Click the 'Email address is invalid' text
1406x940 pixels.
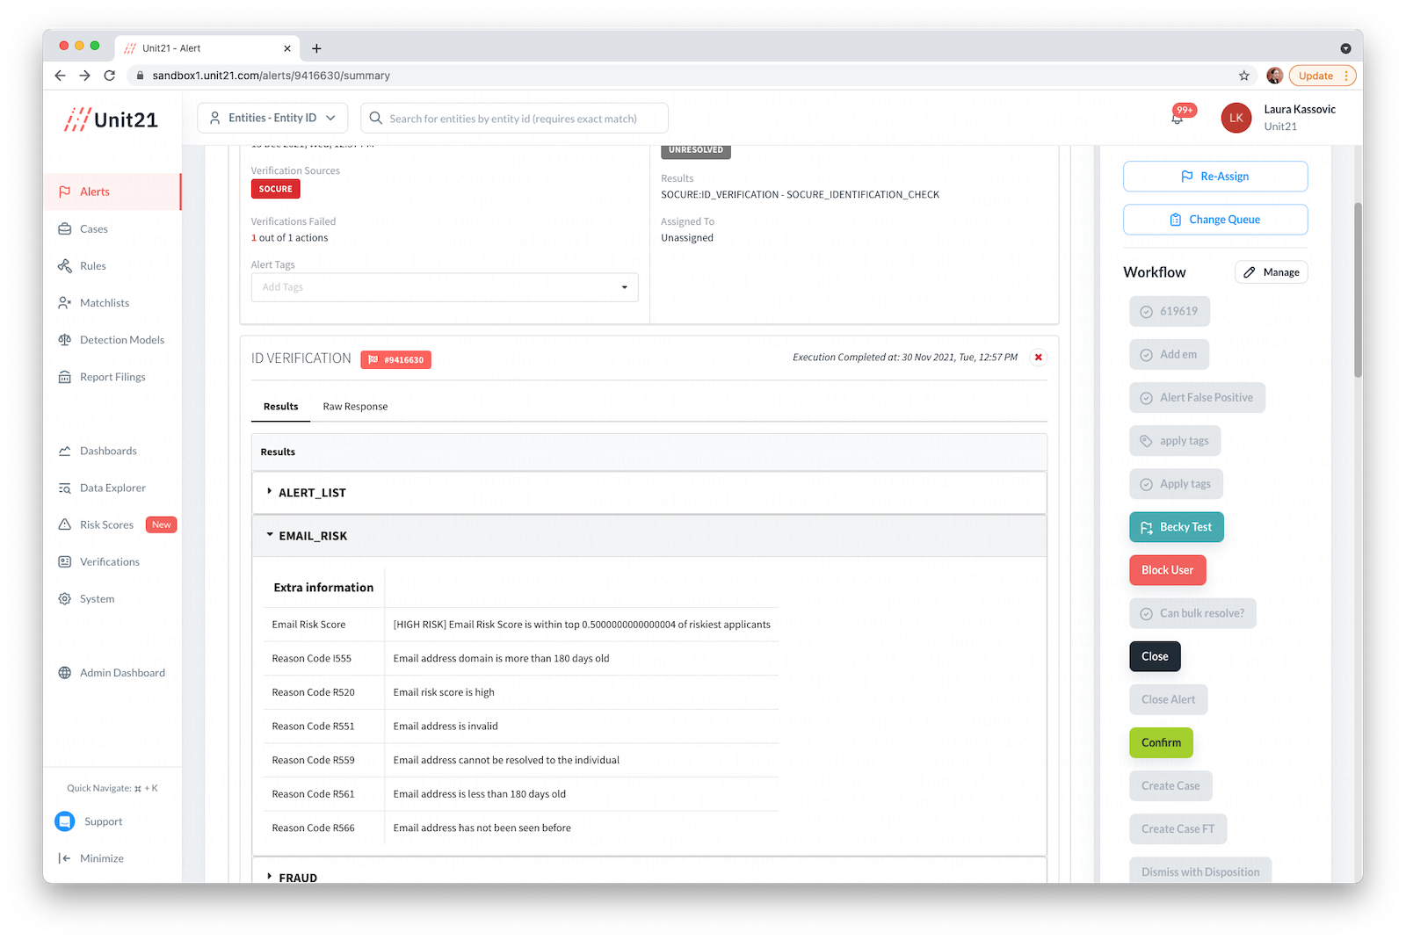pos(446,727)
